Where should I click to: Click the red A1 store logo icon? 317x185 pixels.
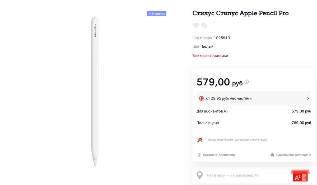(300, 176)
